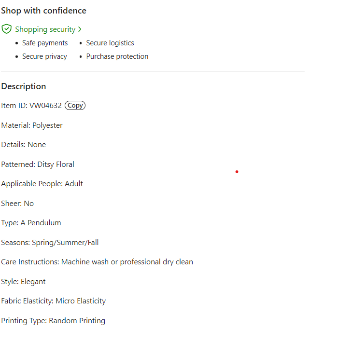Click the Safe payments bullet item
Screen dimensions: 351x342
(45, 43)
